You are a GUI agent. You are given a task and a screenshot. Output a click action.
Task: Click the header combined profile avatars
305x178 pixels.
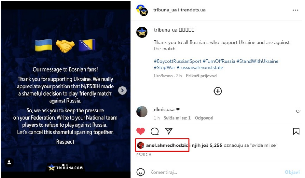click(142, 10)
